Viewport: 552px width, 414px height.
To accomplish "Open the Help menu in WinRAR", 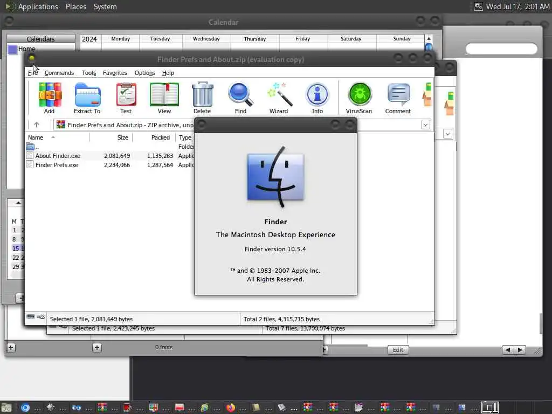I will (x=168, y=73).
